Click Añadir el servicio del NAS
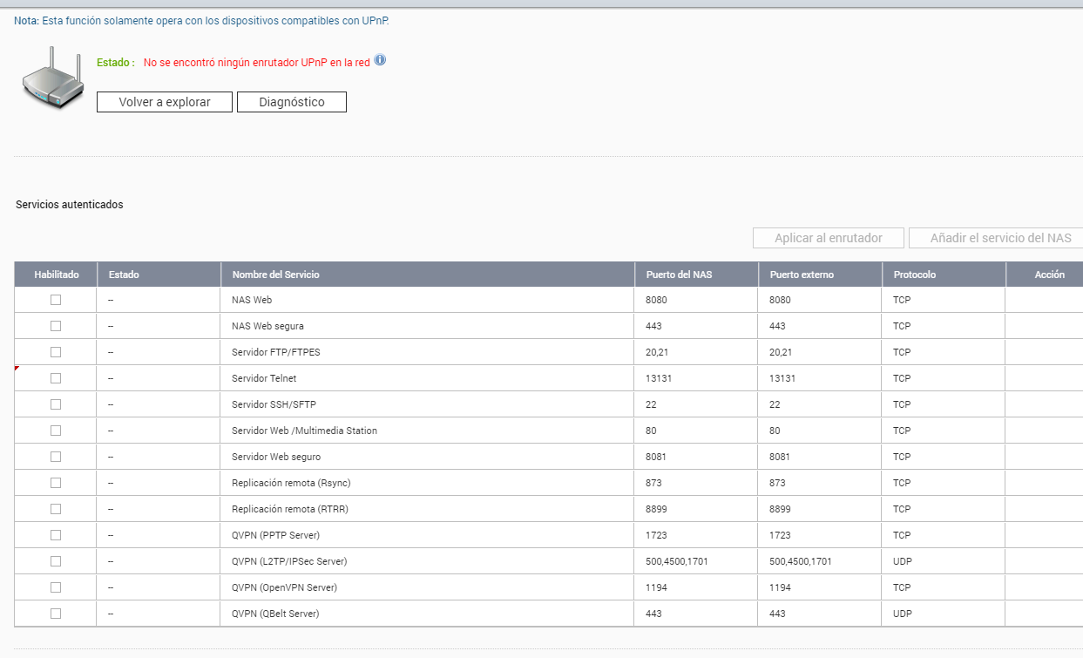Image resolution: width=1083 pixels, height=658 pixels. 999,238
